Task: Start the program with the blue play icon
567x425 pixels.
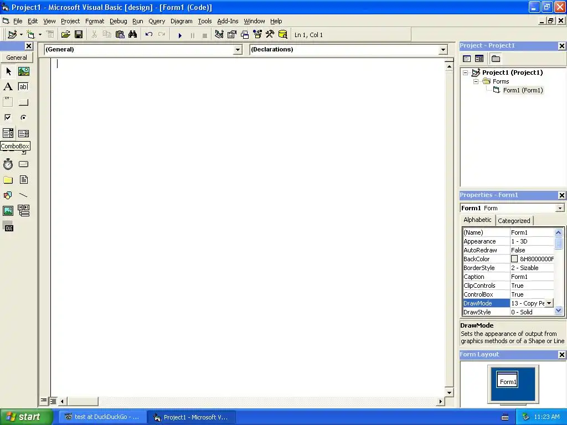Action: 180,35
